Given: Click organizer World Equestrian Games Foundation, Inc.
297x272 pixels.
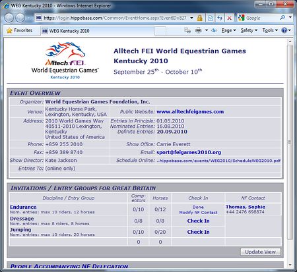Looking at the screenshot, I should [x=98, y=101].
